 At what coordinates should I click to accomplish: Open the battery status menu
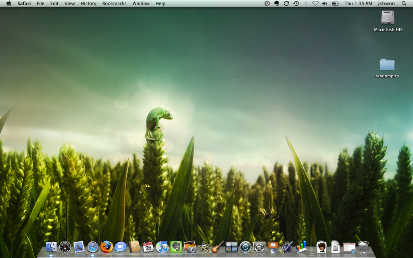point(335,3)
